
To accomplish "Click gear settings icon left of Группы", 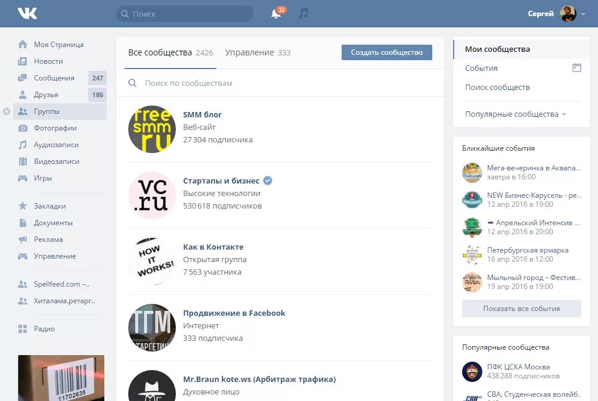I will click(7, 111).
